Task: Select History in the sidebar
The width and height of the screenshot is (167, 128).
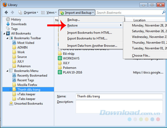Action: coord(16,19)
